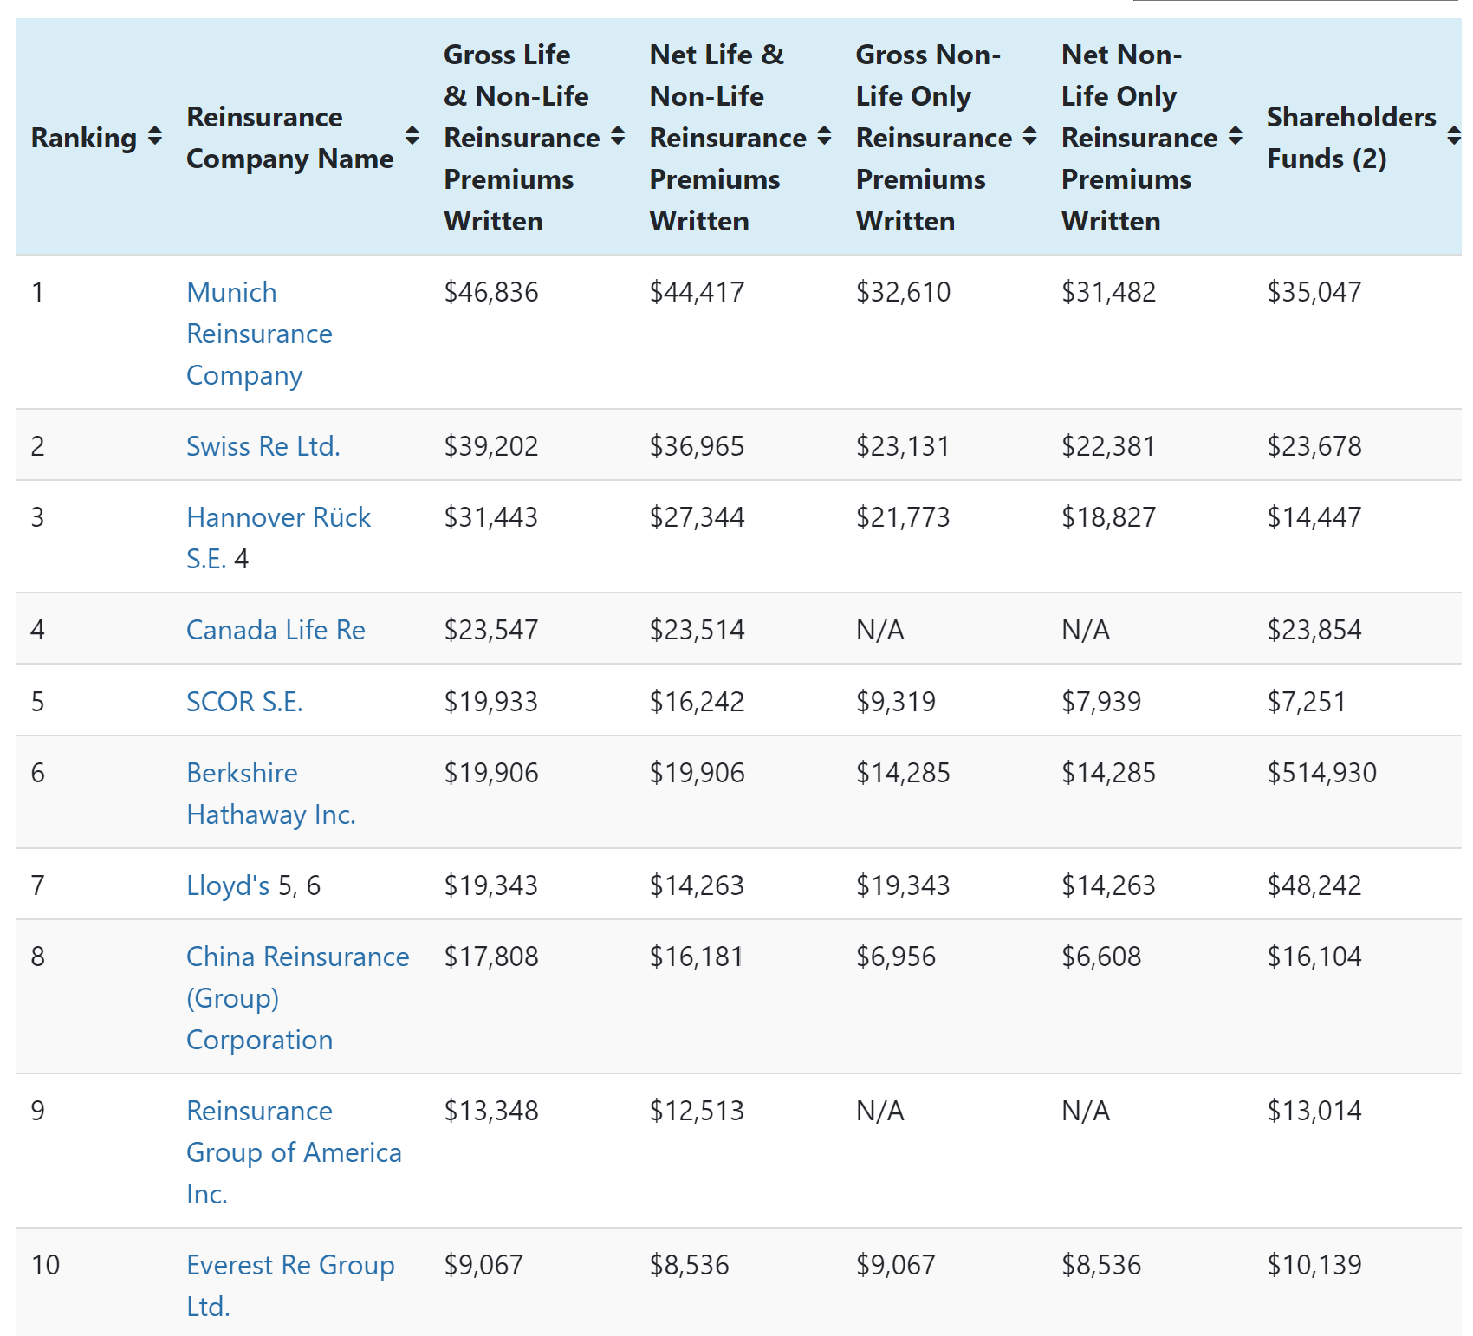Click the Shareholders Funds (2) header text
Image resolution: width=1473 pixels, height=1336 pixels.
point(1351,138)
